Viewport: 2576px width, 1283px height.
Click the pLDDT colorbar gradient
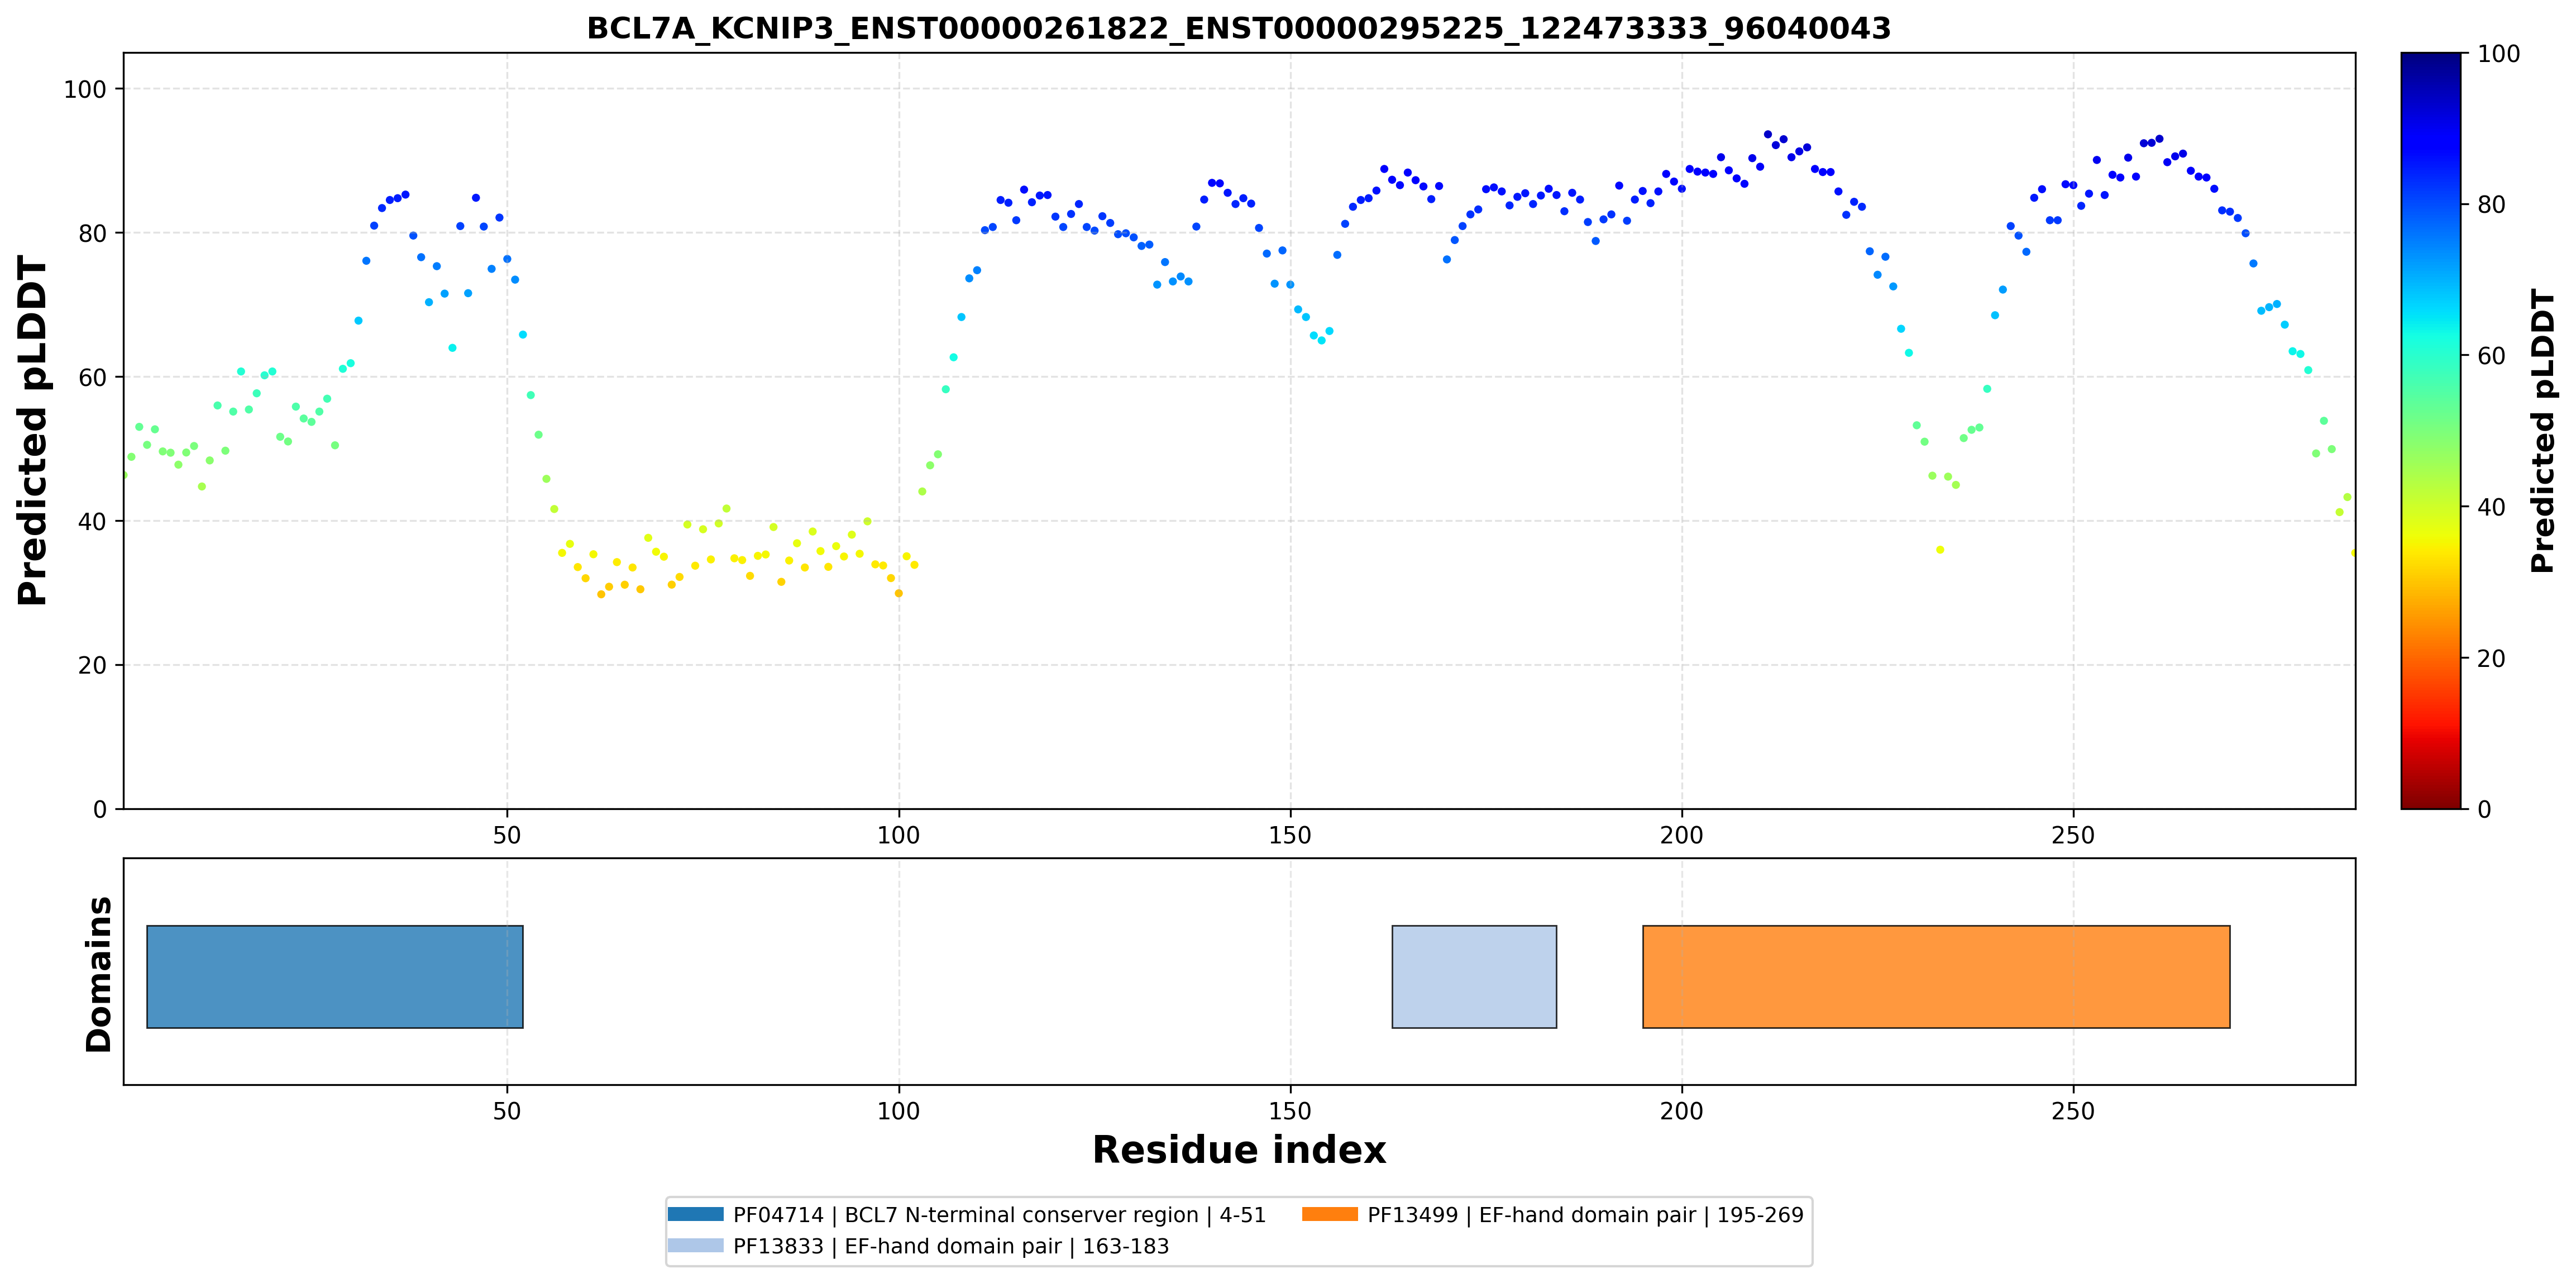click(x=2431, y=431)
